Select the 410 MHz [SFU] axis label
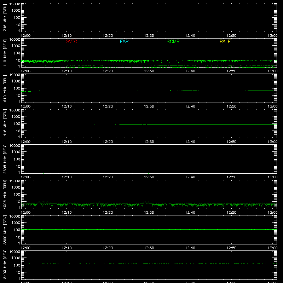 5,53
